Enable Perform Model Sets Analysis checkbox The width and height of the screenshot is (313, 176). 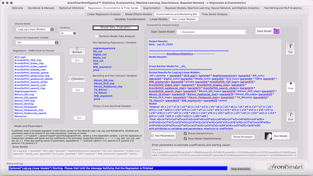coord(97,36)
